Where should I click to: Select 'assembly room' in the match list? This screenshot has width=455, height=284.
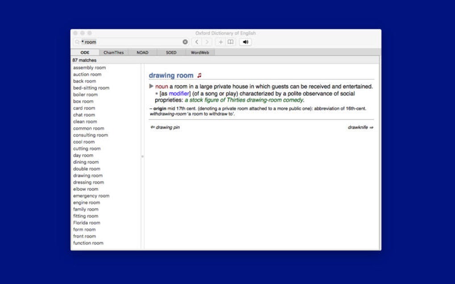tap(89, 68)
